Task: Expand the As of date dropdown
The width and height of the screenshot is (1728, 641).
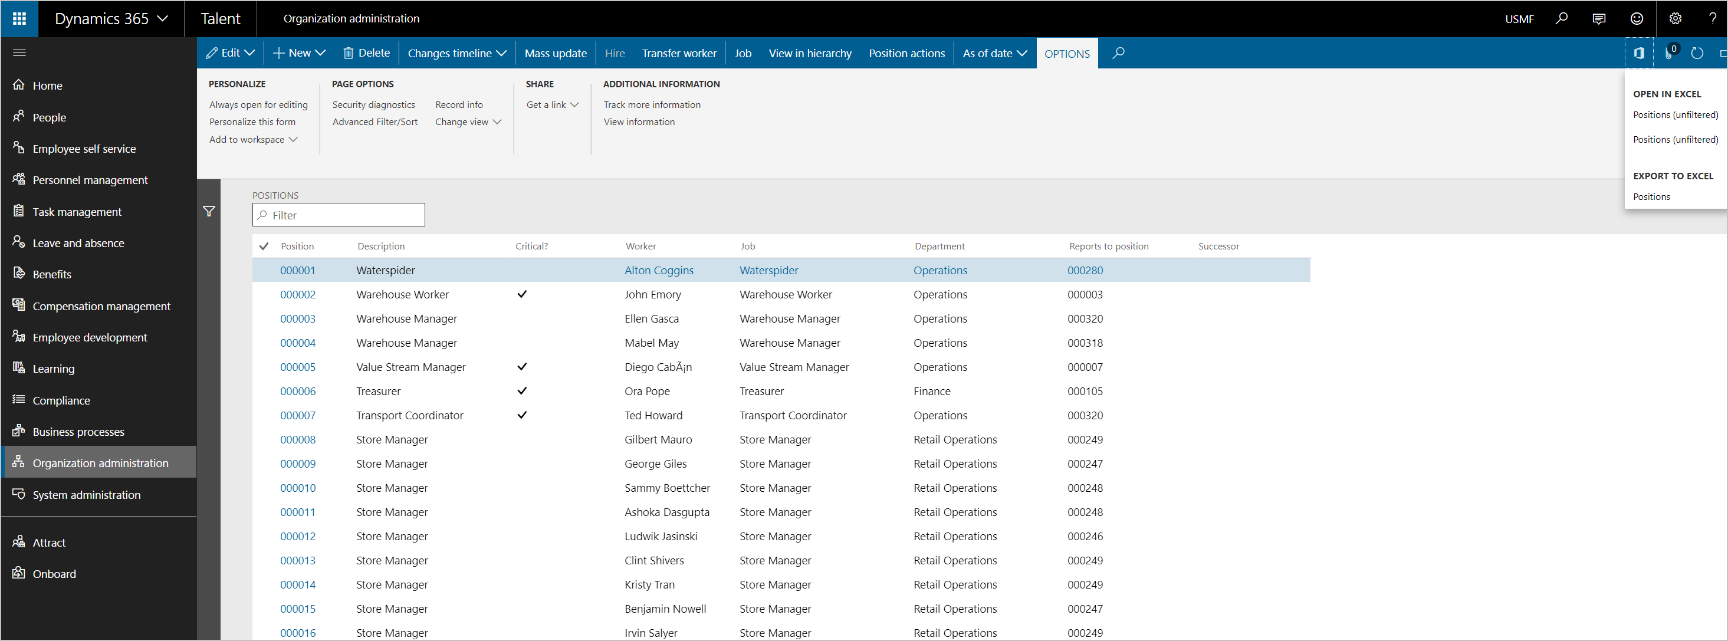Action: point(992,53)
